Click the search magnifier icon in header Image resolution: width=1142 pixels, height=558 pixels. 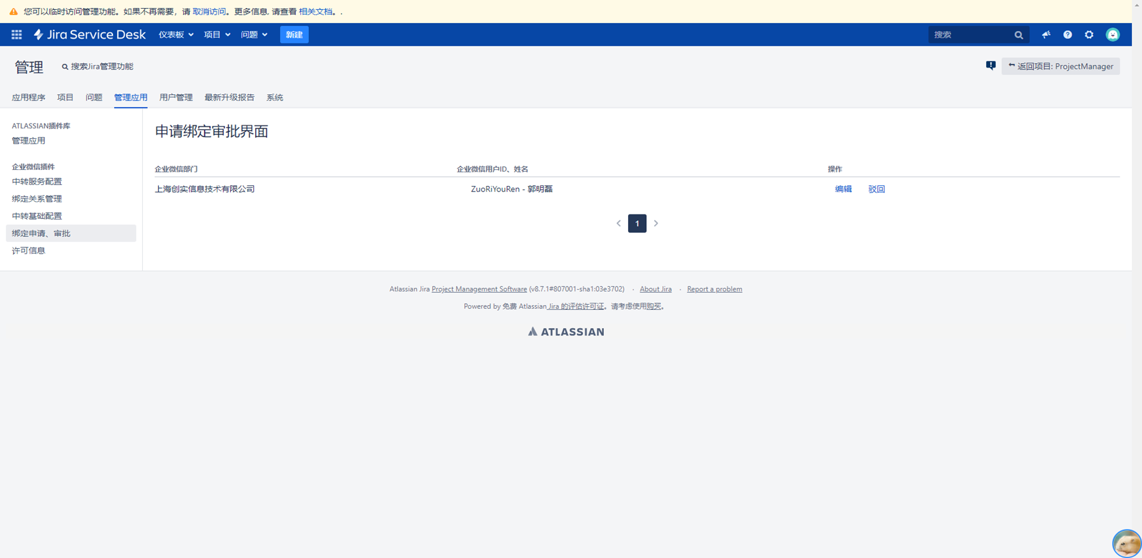click(x=1018, y=35)
